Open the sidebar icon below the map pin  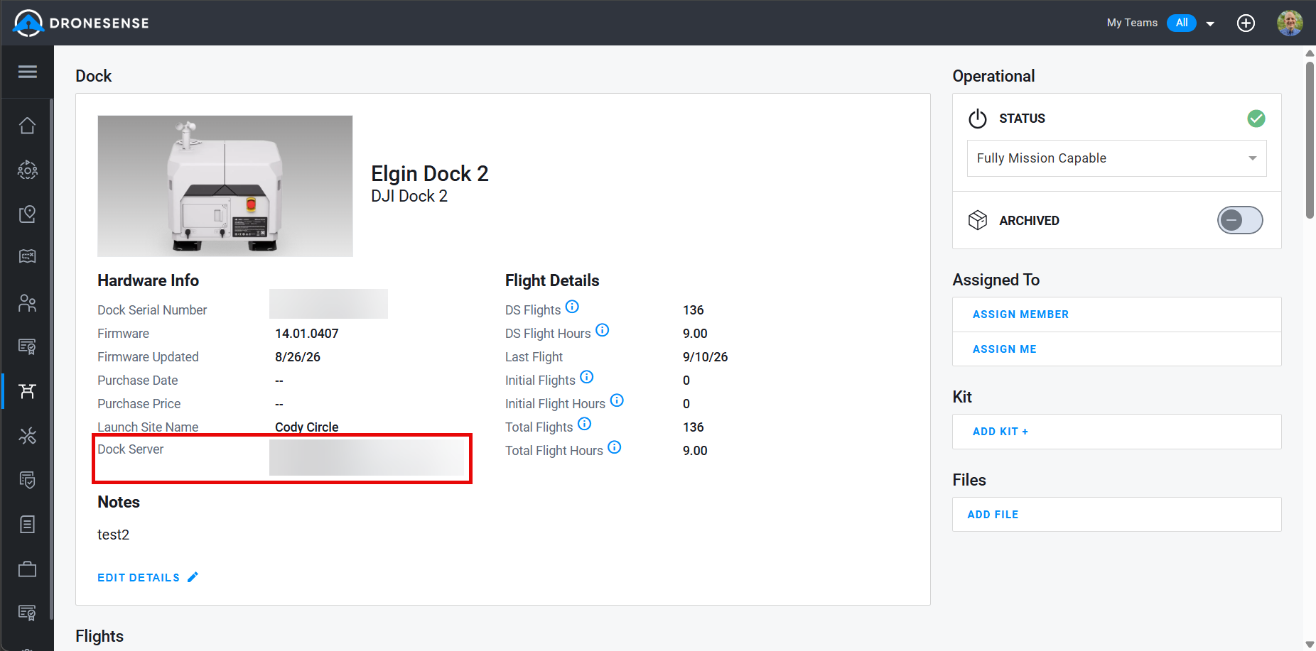[27, 256]
